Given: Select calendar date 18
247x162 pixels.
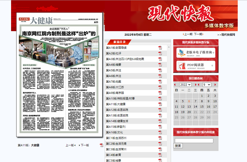Looking at the screenshot, I should (176, 112).
